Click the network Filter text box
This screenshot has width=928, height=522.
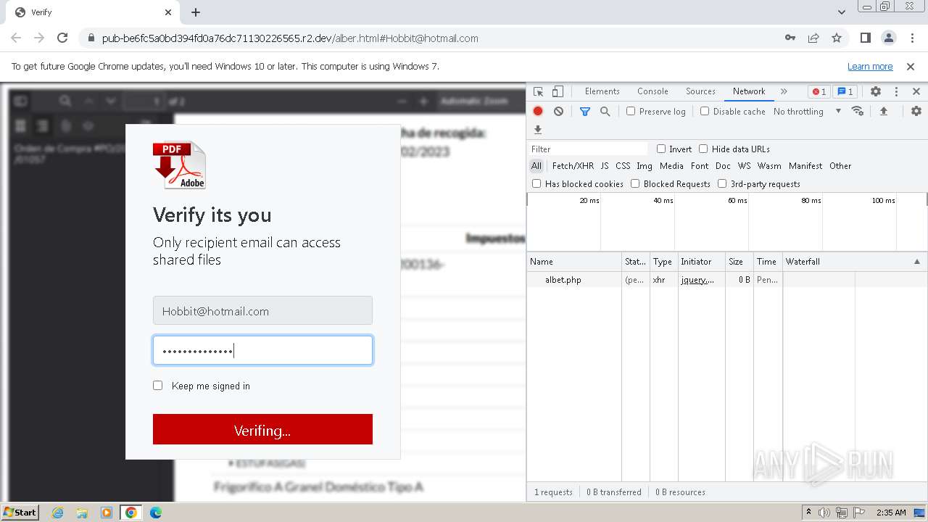[588, 149]
